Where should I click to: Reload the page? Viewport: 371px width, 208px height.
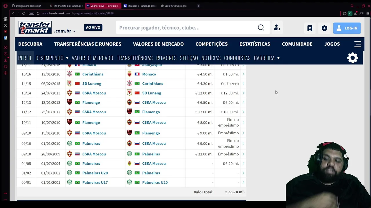[23, 13]
